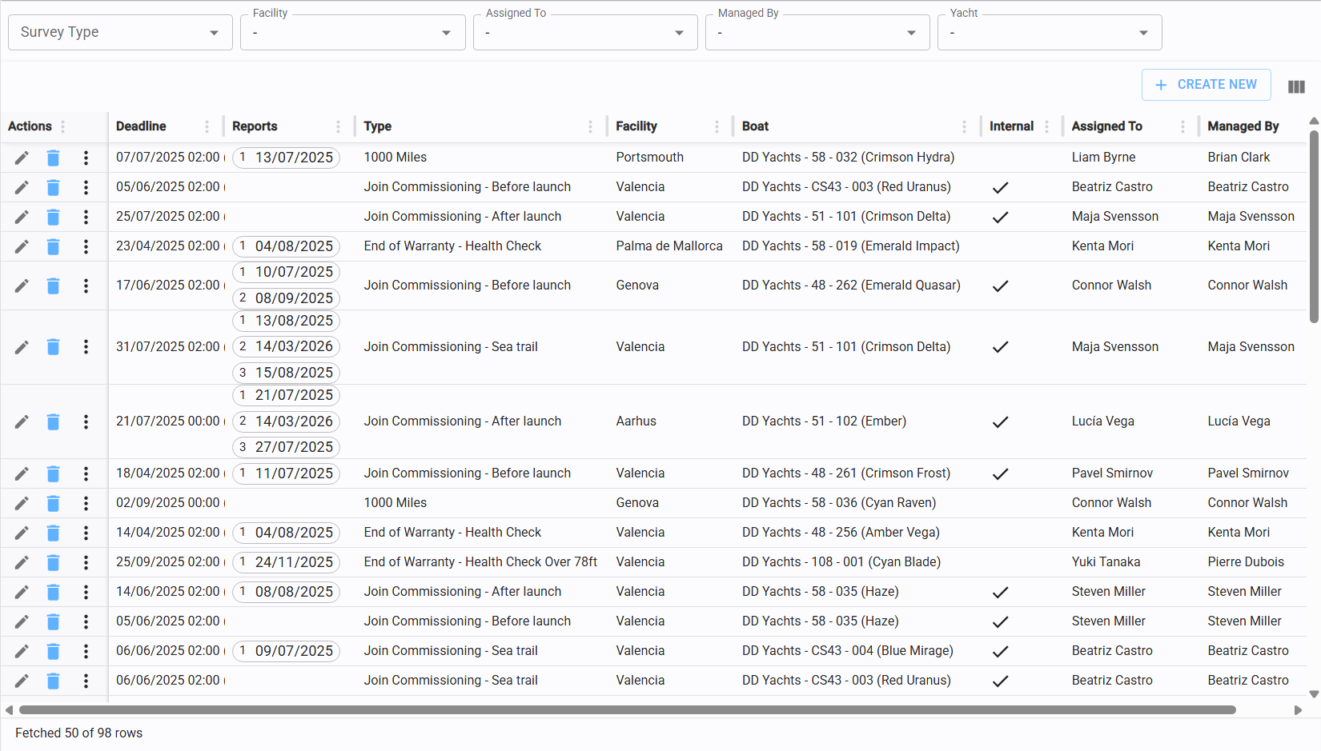Screen dimensions: 1321x751
Task: Delete the Cyan Raven 1000 Miles row
Action: pos(53,504)
